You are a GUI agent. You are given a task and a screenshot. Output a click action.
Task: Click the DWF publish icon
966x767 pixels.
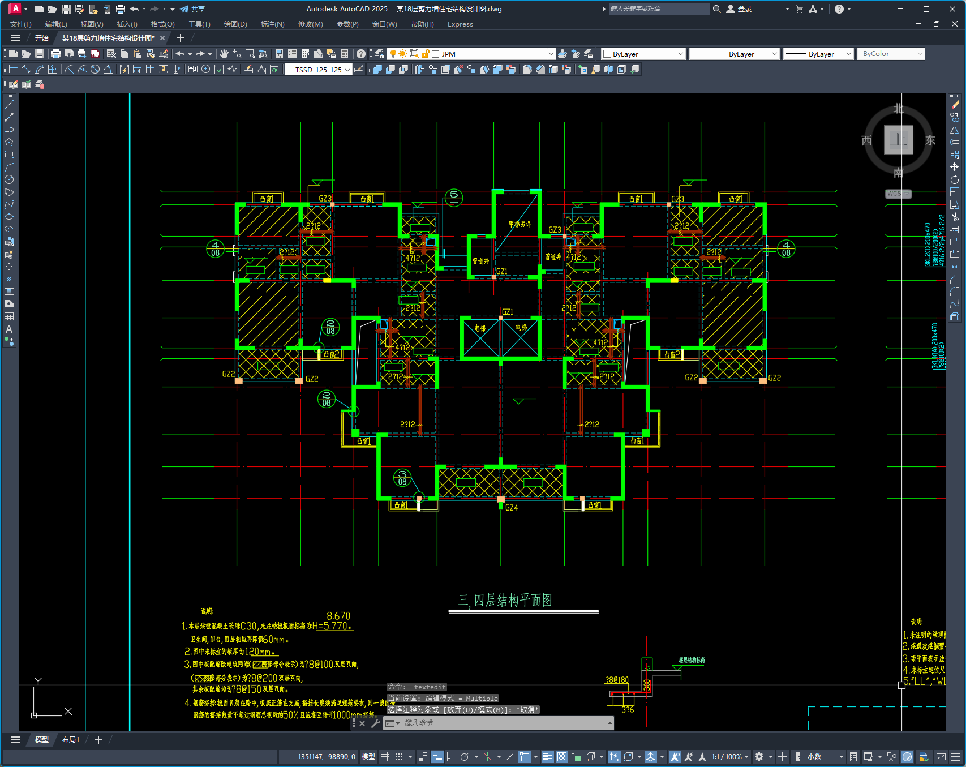[95, 54]
